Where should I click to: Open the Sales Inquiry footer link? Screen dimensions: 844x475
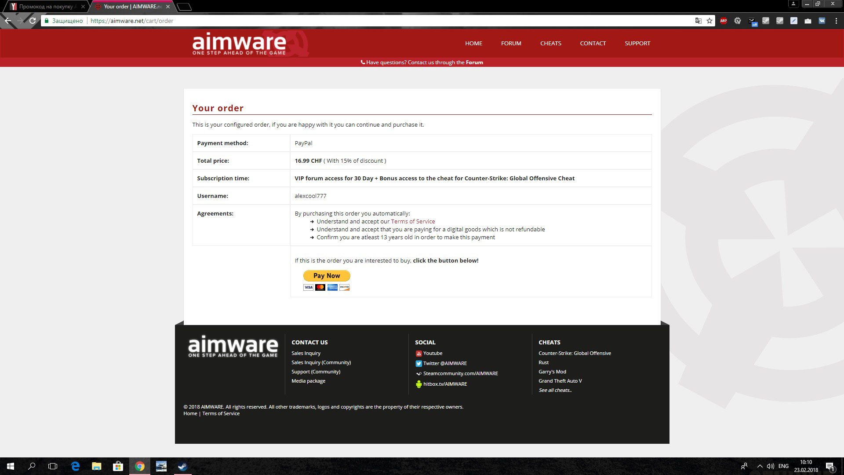coord(306,353)
